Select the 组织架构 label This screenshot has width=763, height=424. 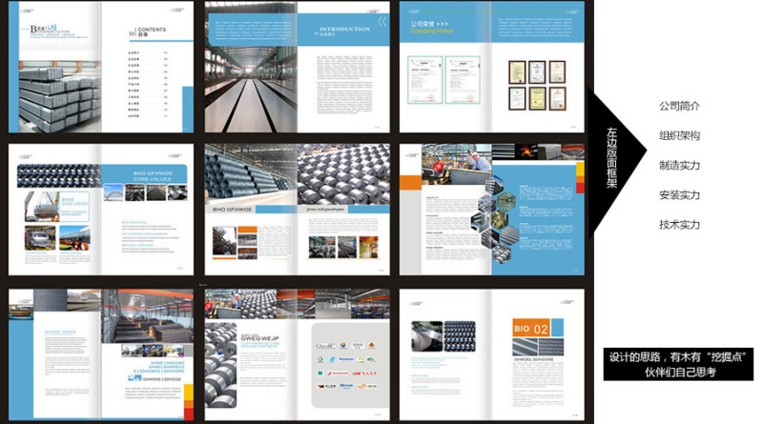click(679, 135)
